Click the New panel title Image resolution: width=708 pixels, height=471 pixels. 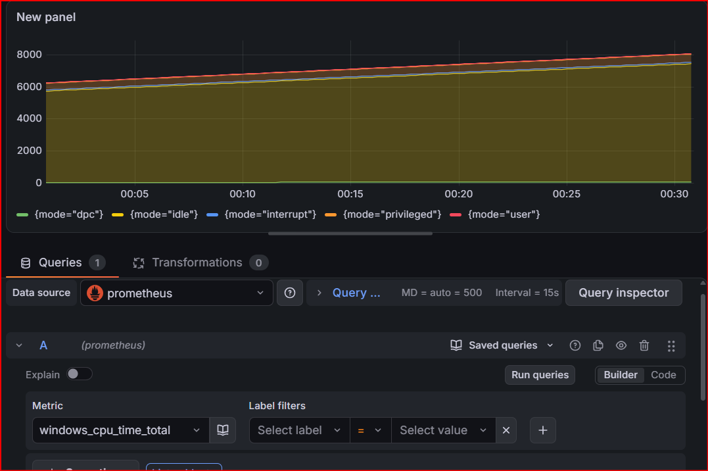(46, 17)
